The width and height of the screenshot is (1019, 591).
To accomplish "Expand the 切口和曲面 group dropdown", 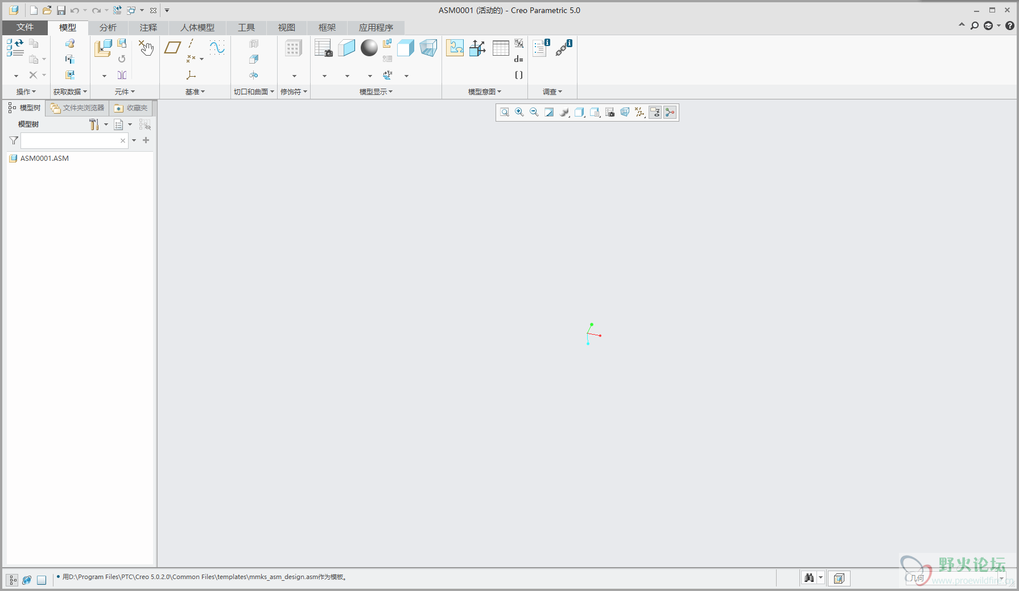I will (254, 91).
